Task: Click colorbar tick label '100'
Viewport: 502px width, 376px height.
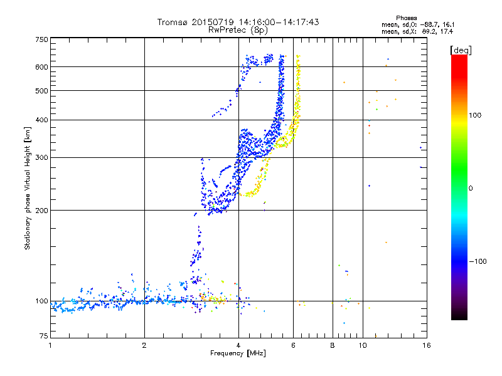Action: point(475,115)
